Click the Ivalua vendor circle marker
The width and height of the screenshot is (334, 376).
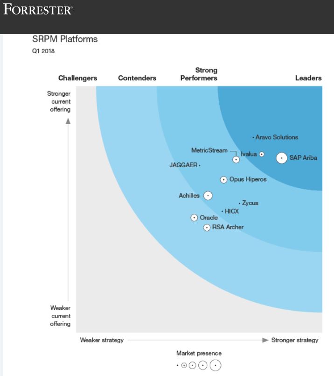point(262,154)
